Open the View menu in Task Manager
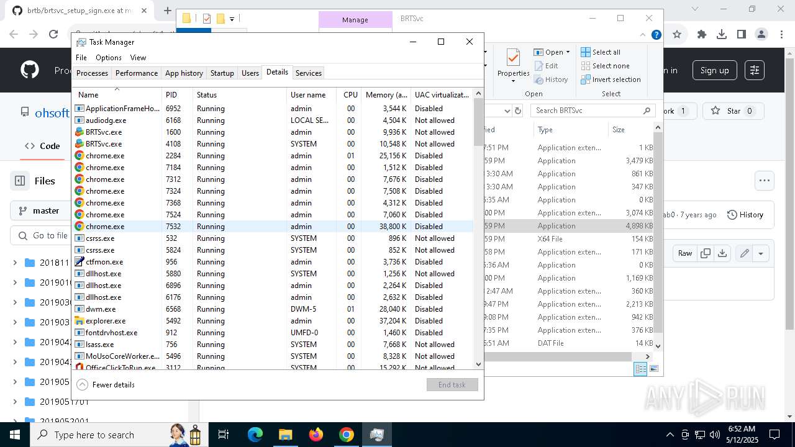The image size is (795, 447). tap(138, 58)
